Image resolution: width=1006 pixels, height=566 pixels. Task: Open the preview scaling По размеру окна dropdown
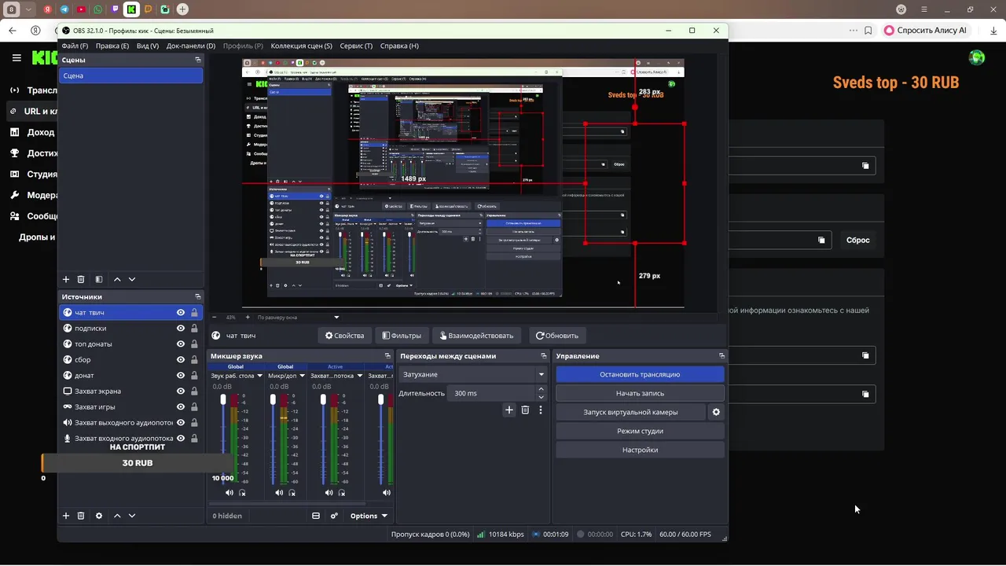(x=298, y=318)
